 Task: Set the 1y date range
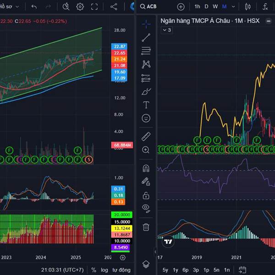tap(176, 270)
